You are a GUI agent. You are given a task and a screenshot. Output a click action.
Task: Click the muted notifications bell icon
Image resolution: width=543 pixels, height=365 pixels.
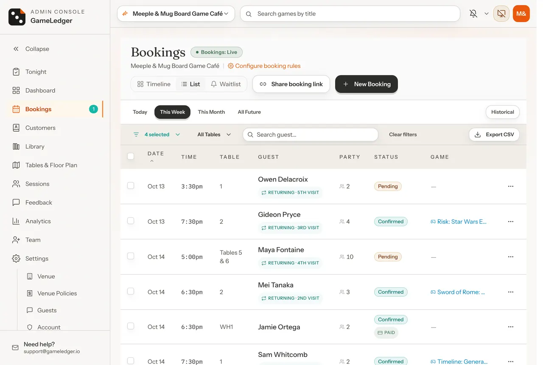point(473,14)
